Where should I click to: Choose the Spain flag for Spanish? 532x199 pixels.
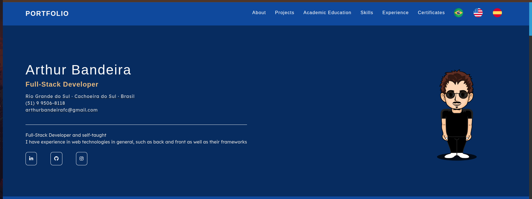click(497, 13)
